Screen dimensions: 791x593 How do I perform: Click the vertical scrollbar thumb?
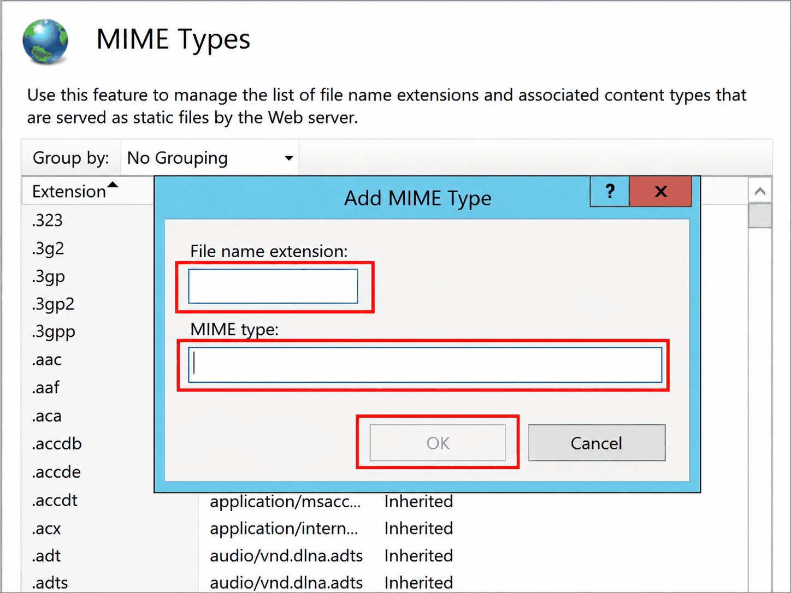pos(760,216)
